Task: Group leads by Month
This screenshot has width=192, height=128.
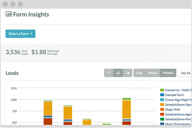Action: point(168,73)
